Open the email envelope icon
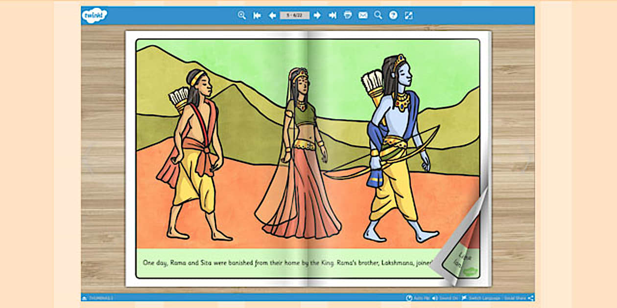The image size is (617, 308). click(x=363, y=15)
